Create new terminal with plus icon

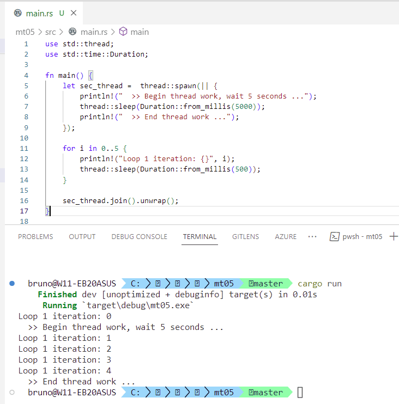coord(394,236)
